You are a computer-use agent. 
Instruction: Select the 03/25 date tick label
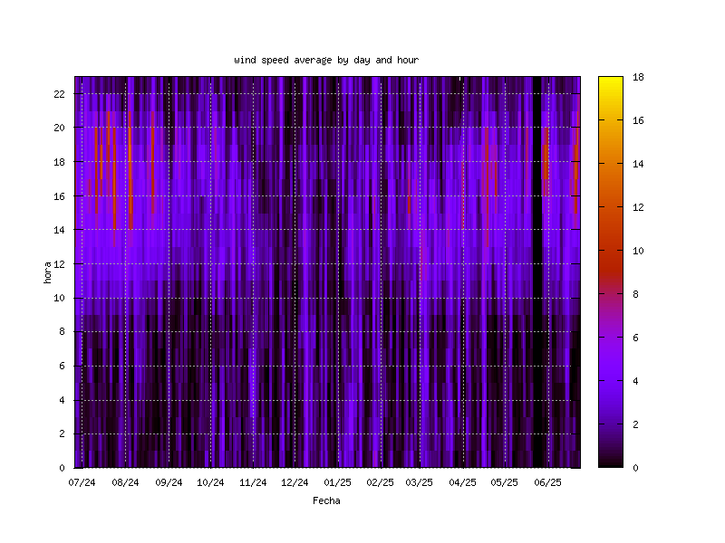[x=420, y=482]
